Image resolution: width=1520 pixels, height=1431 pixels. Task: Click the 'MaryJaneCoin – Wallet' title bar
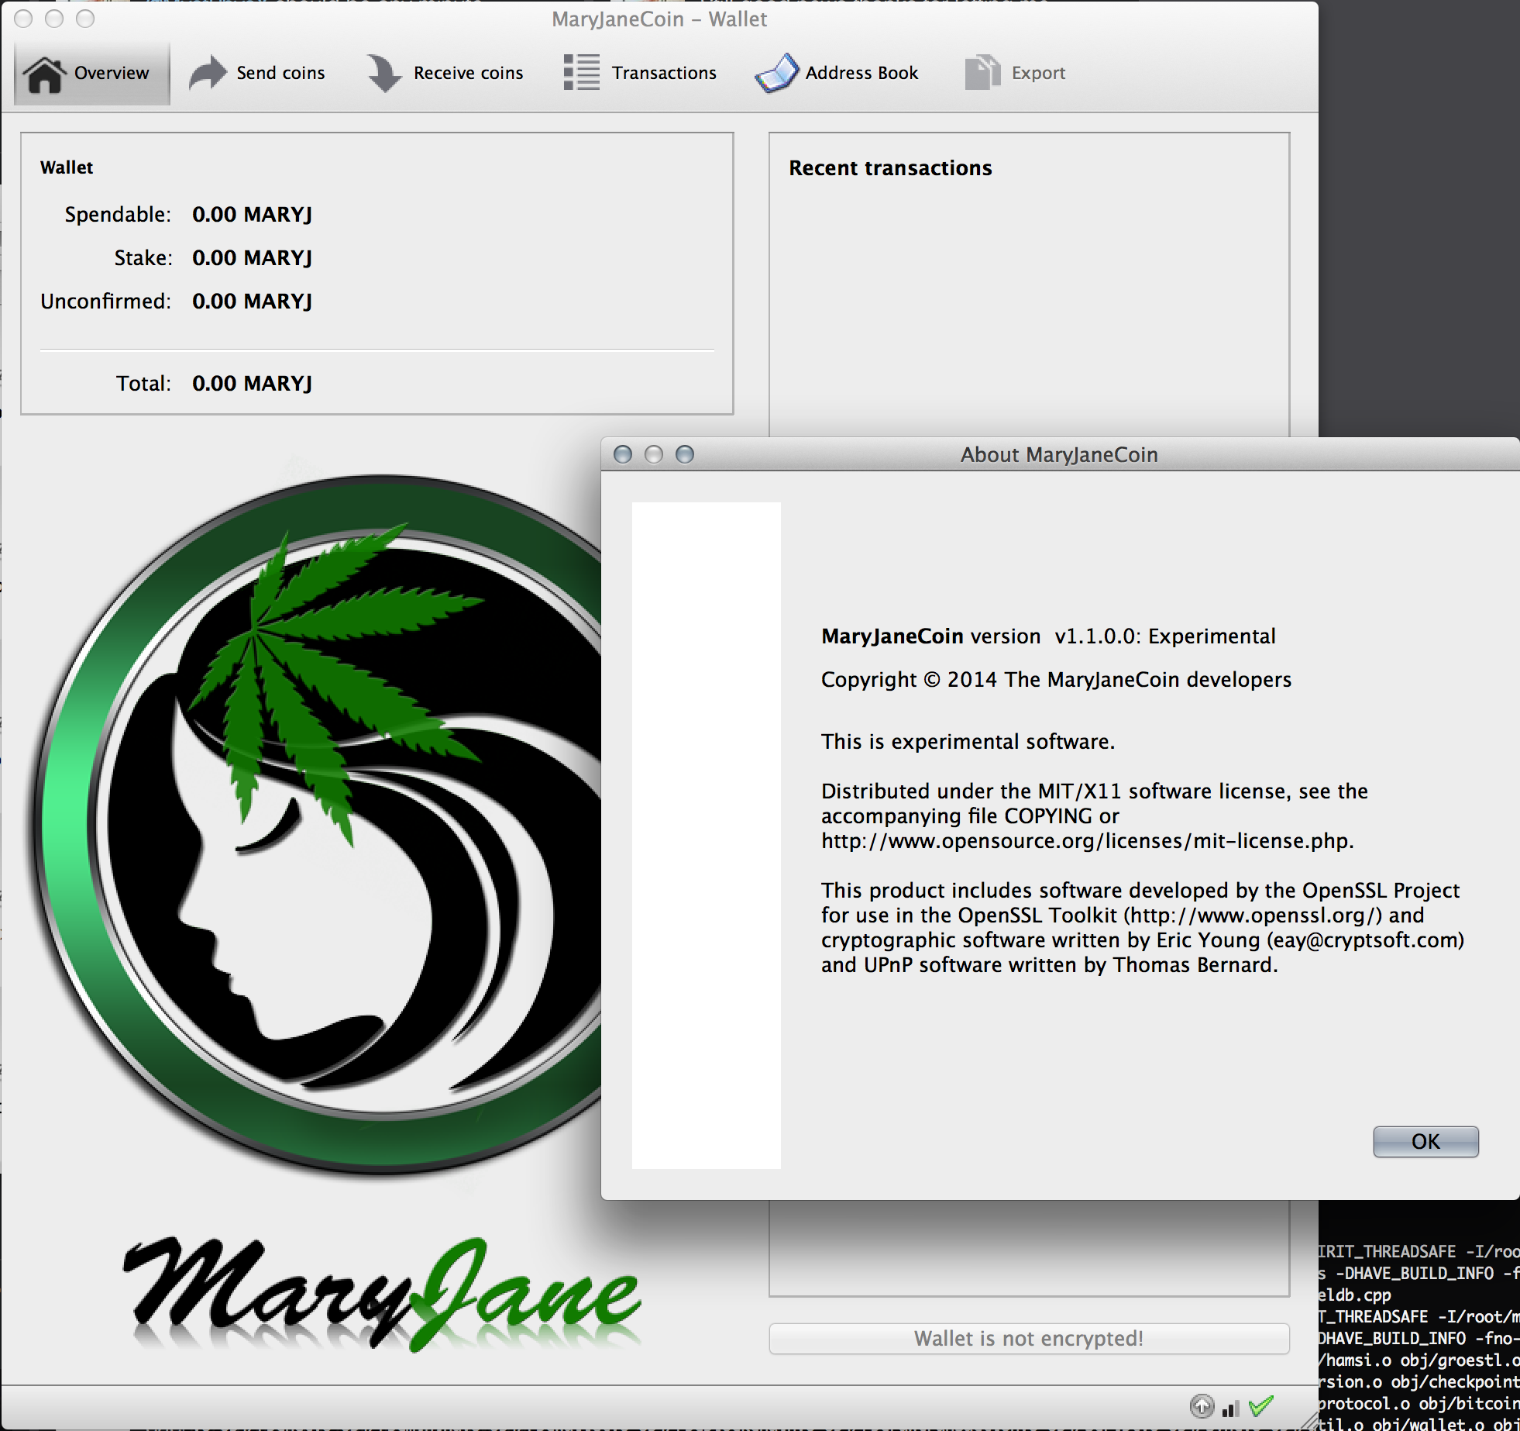tap(659, 19)
